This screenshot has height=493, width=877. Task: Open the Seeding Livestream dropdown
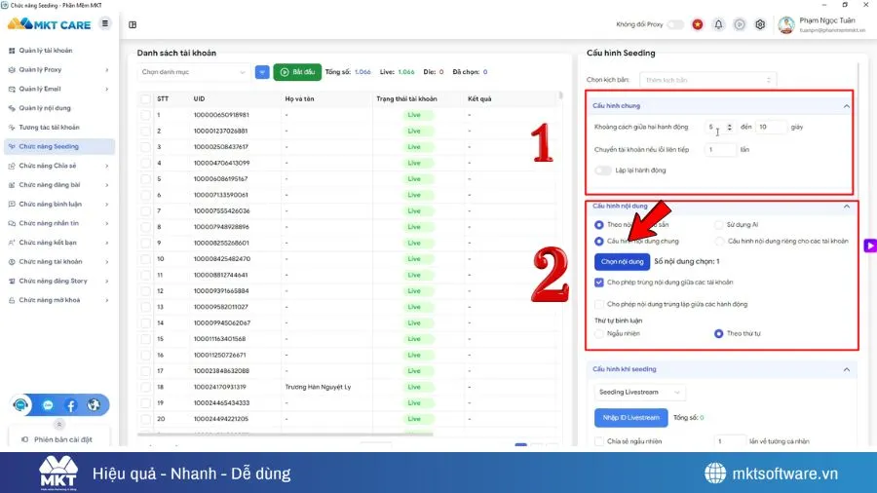639,392
